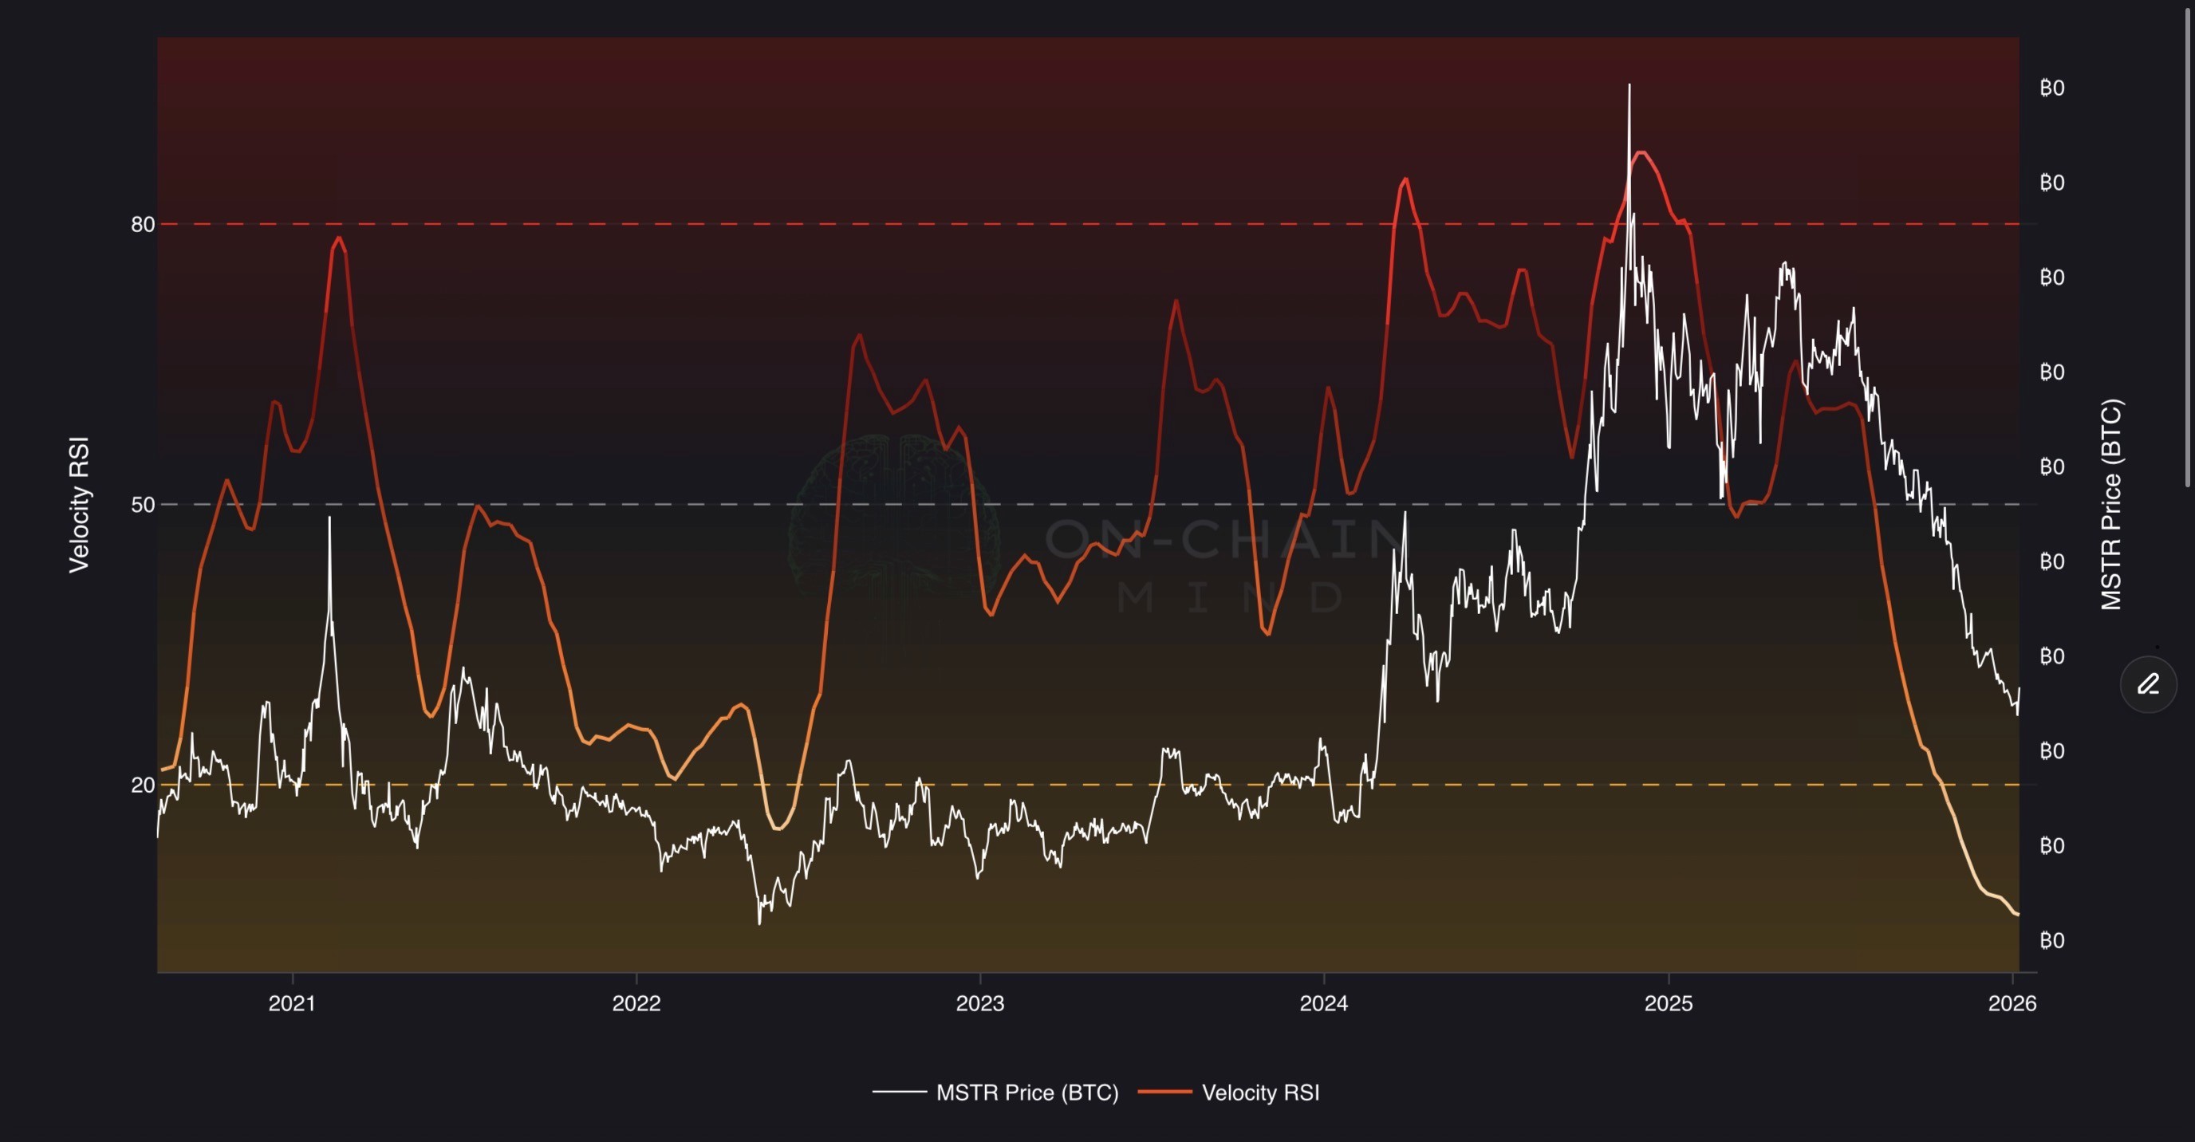Toggle Velocity RSI legend series
Viewport: 2195px width, 1142px height.
pos(1259,1093)
